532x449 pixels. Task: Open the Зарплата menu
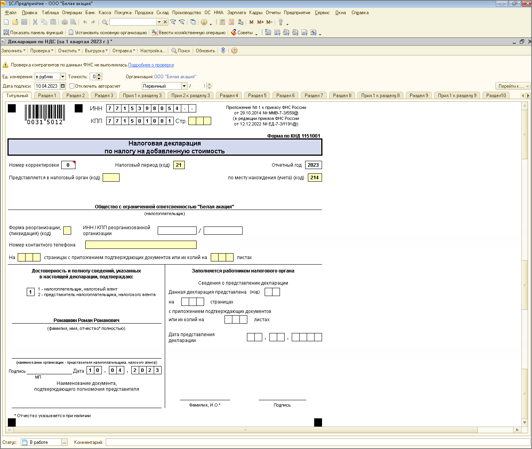(x=236, y=13)
